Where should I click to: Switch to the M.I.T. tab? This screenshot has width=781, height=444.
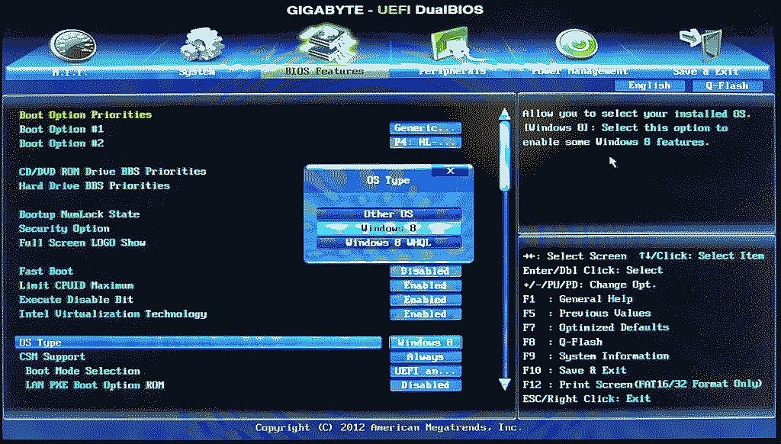[x=70, y=72]
